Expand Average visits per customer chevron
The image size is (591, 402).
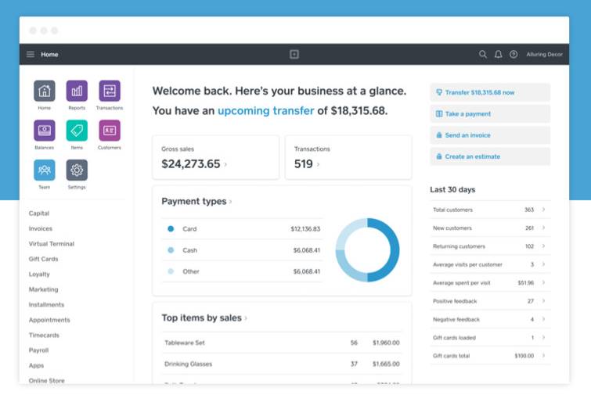tap(543, 264)
